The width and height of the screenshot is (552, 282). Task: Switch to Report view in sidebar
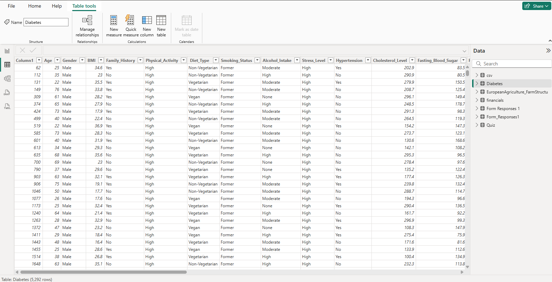7,51
